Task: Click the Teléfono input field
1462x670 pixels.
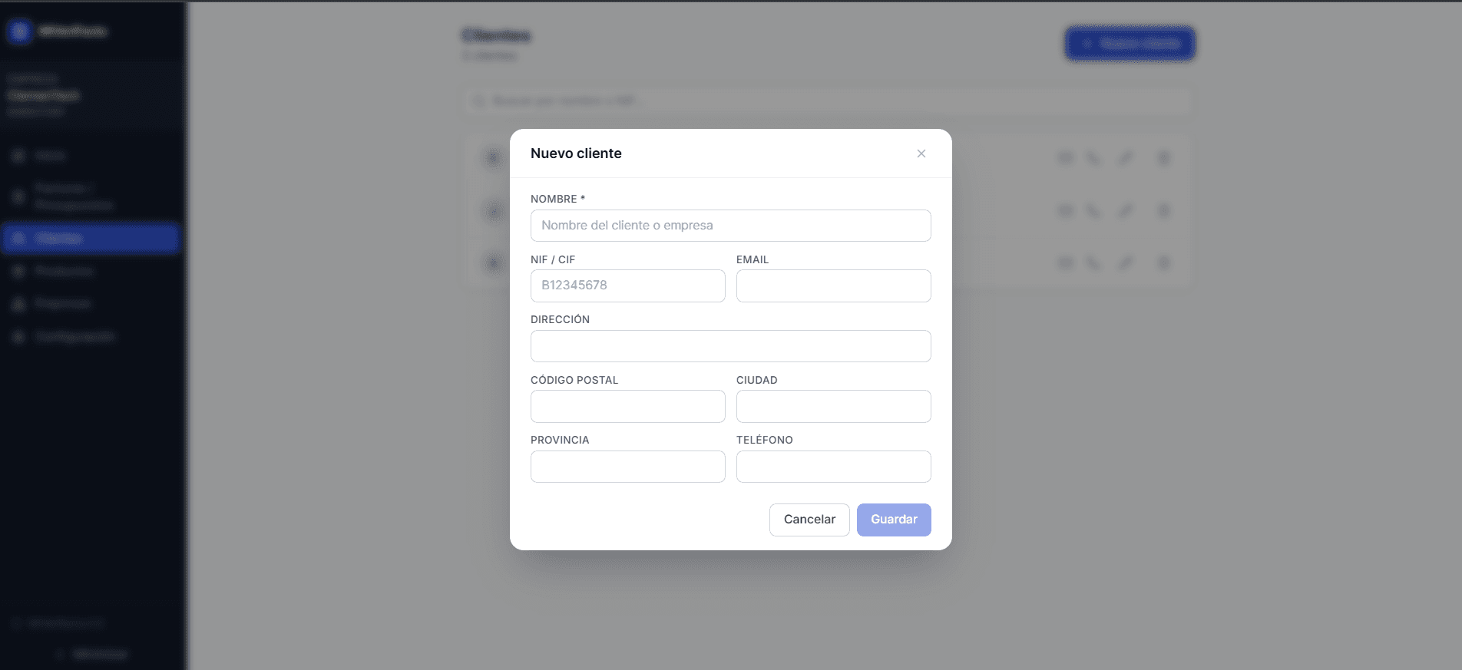Action: click(834, 467)
